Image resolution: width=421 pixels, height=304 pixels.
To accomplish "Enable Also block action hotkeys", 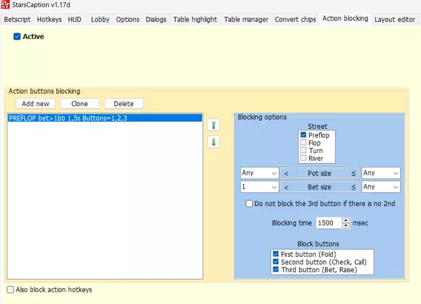I will 11,290.
